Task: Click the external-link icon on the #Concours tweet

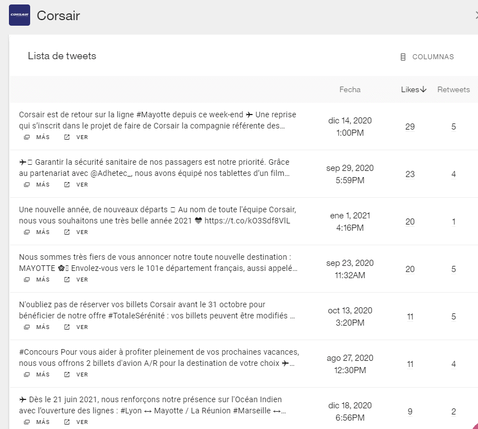Action: tap(67, 374)
